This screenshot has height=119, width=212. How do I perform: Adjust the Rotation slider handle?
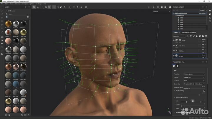(182, 106)
